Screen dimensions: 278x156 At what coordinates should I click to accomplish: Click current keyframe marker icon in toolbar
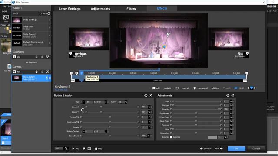click(x=252, y=88)
